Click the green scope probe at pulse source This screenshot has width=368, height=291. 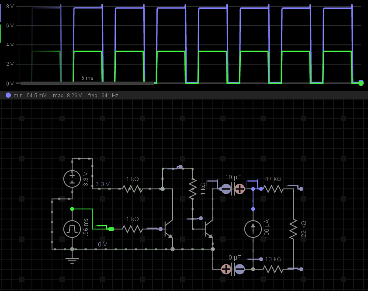click(111, 229)
